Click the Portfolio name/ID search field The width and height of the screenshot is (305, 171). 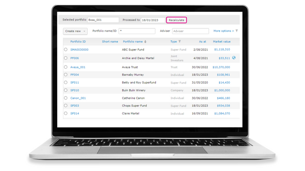pyautogui.click(x=137, y=31)
